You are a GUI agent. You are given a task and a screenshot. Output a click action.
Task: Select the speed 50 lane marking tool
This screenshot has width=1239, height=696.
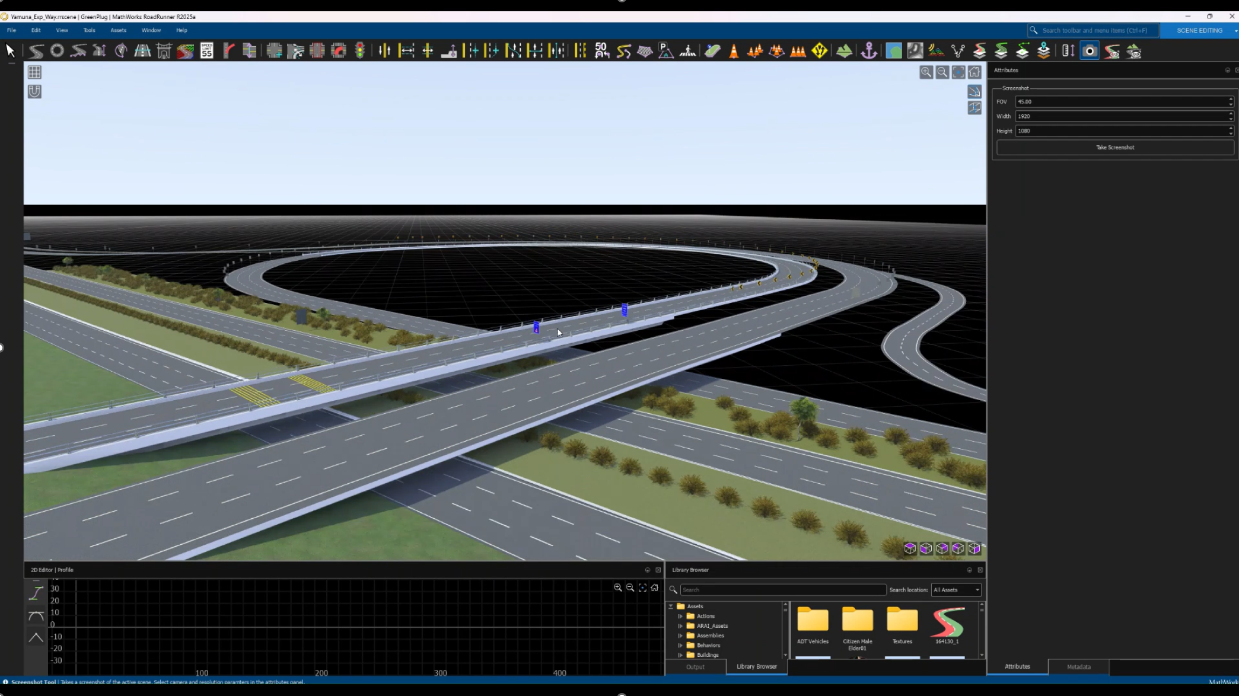point(602,51)
